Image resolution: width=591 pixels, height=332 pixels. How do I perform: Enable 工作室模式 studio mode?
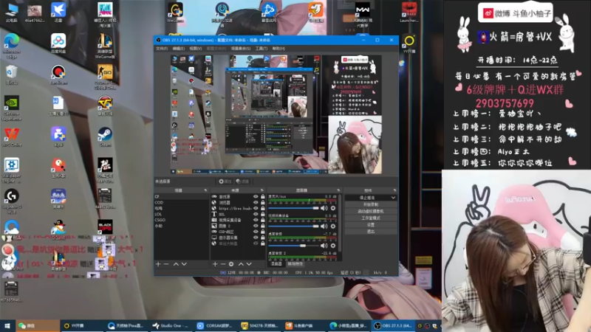(371, 218)
